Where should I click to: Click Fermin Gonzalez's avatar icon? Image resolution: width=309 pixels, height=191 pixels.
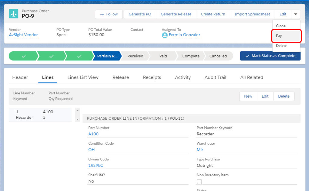click(164, 35)
